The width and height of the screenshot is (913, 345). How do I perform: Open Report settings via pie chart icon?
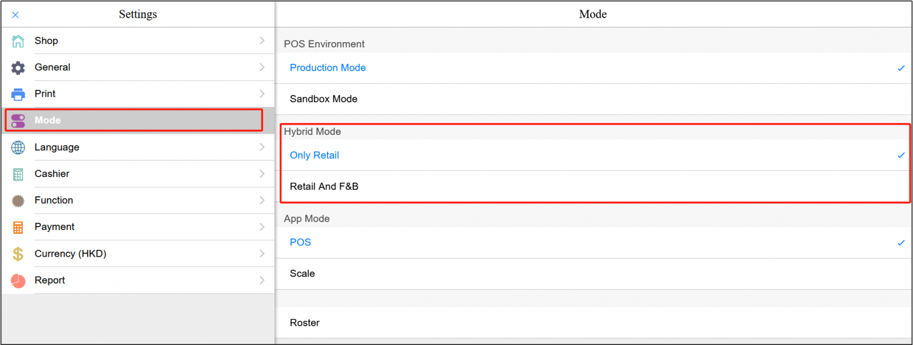point(18,280)
